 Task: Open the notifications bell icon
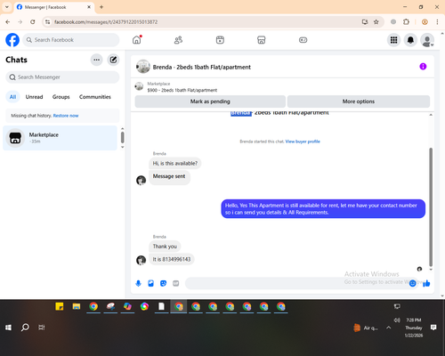[410, 40]
